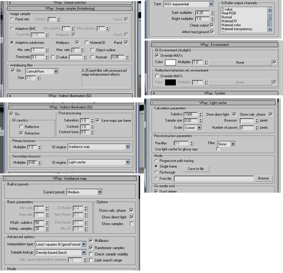Click the Saturation value field

[x=85, y=121]
